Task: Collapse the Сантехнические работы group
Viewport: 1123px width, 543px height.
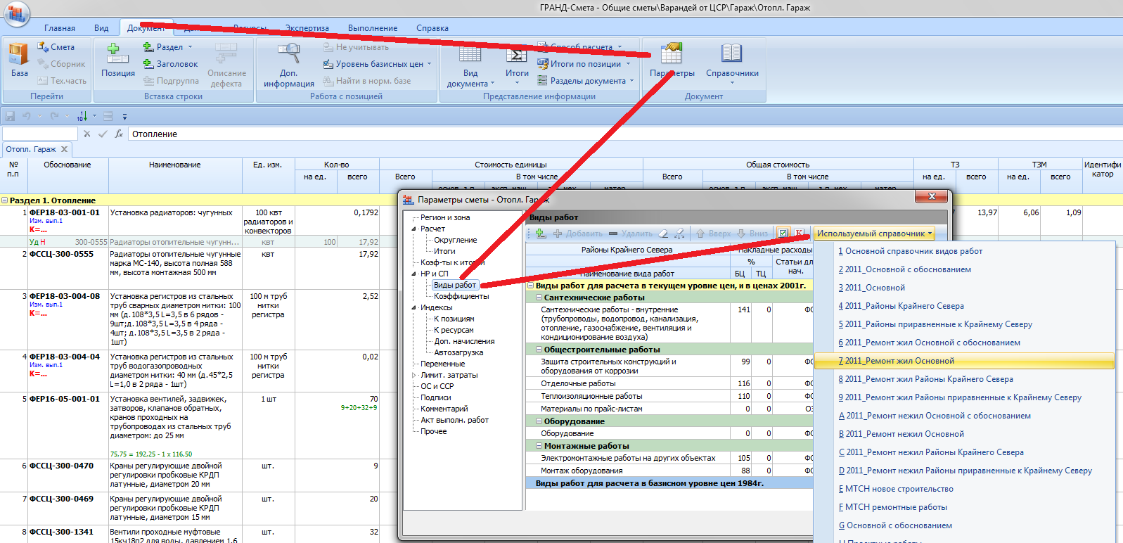Action: (539, 298)
